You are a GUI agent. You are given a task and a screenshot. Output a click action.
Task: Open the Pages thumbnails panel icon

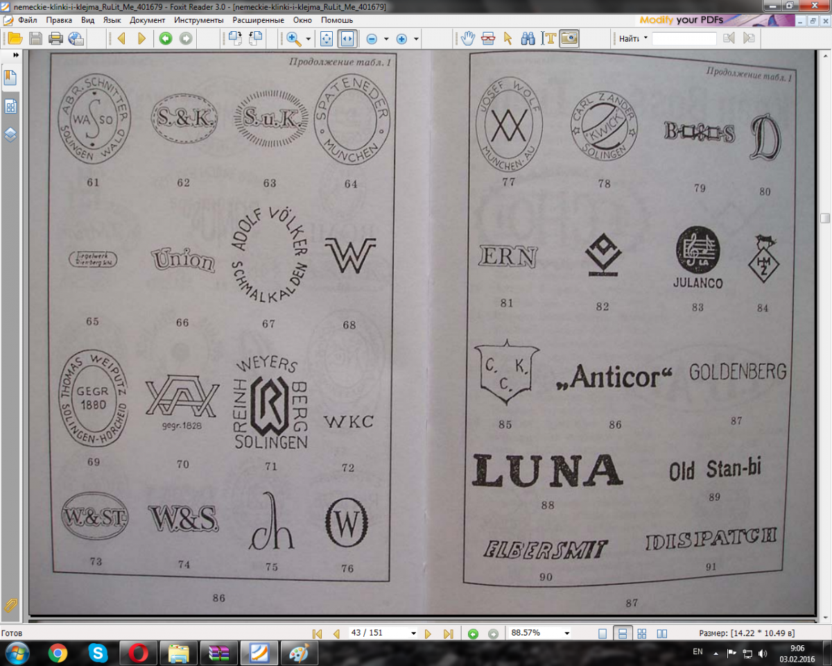pyautogui.click(x=10, y=106)
